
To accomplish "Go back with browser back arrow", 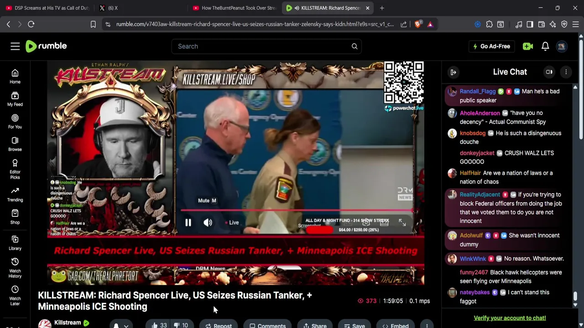I will [8, 24].
